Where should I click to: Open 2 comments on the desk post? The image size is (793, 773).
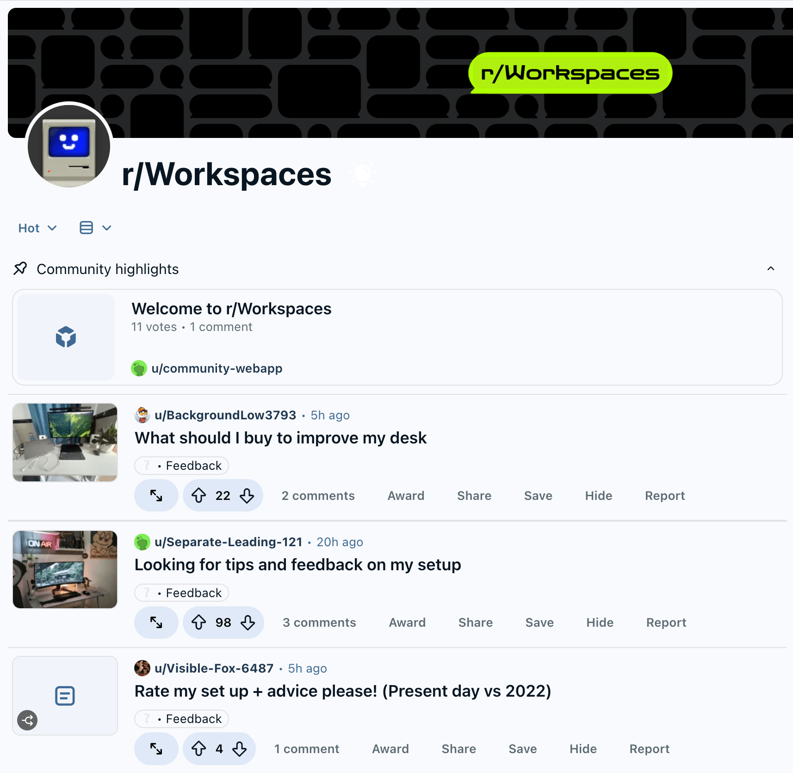click(x=318, y=496)
